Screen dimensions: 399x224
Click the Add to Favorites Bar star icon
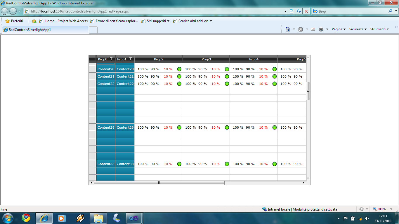click(x=34, y=21)
